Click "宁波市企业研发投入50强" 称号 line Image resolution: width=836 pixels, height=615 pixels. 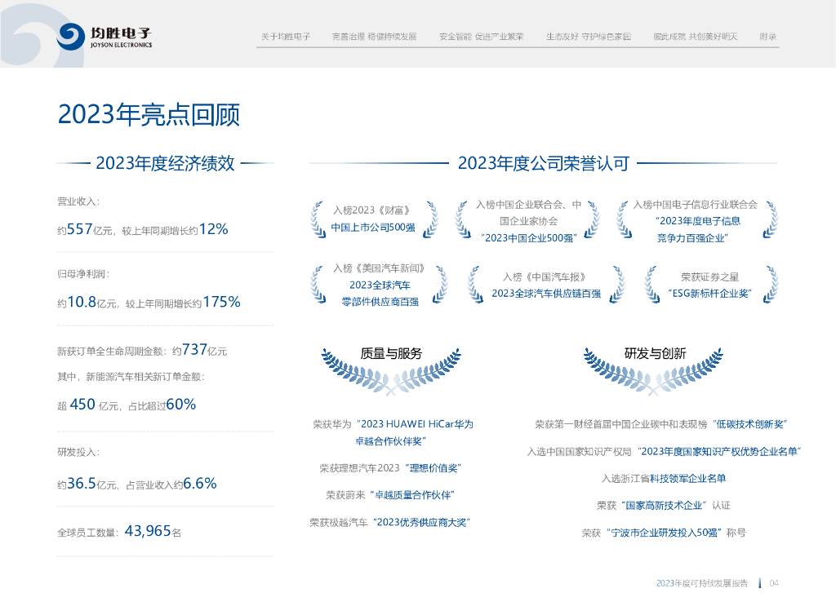(664, 533)
